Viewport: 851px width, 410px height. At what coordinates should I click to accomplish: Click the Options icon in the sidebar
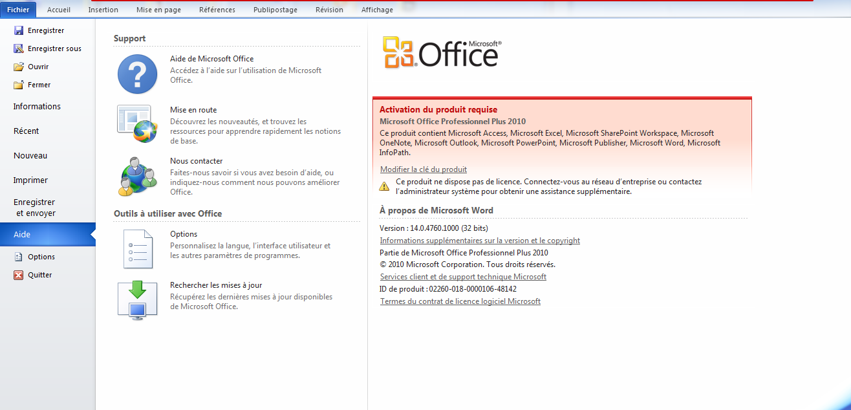(x=19, y=257)
